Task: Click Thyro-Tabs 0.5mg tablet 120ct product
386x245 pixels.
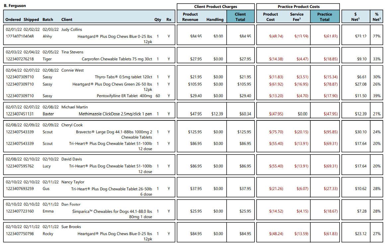Action: point(123,77)
